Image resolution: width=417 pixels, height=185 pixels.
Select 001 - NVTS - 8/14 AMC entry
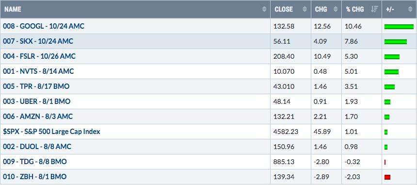(39, 71)
